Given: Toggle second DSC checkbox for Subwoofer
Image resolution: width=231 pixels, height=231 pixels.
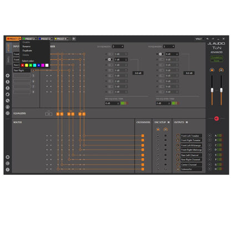Looking at the screenshot, I should click(165, 169).
